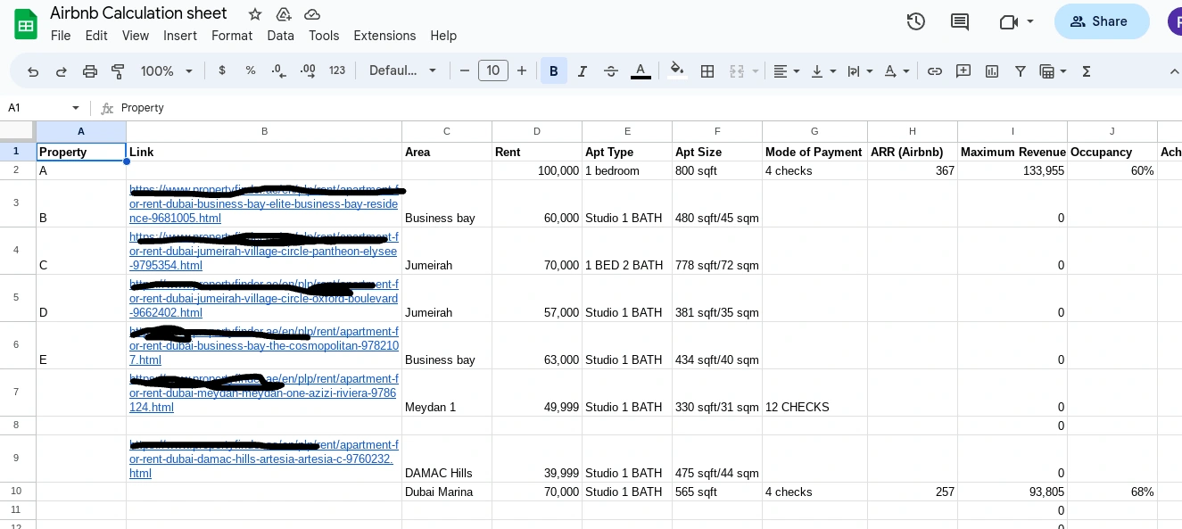The image size is (1182, 529).
Task: Activate the Paint format tool
Action: [x=118, y=71]
